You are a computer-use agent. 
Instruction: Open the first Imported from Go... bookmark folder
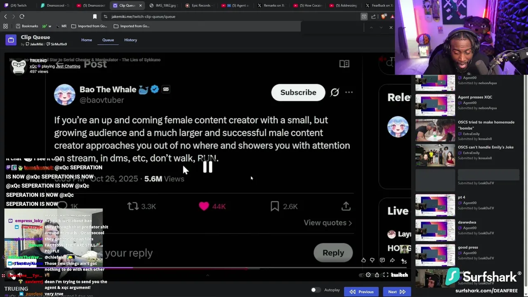pyautogui.click(x=89, y=26)
